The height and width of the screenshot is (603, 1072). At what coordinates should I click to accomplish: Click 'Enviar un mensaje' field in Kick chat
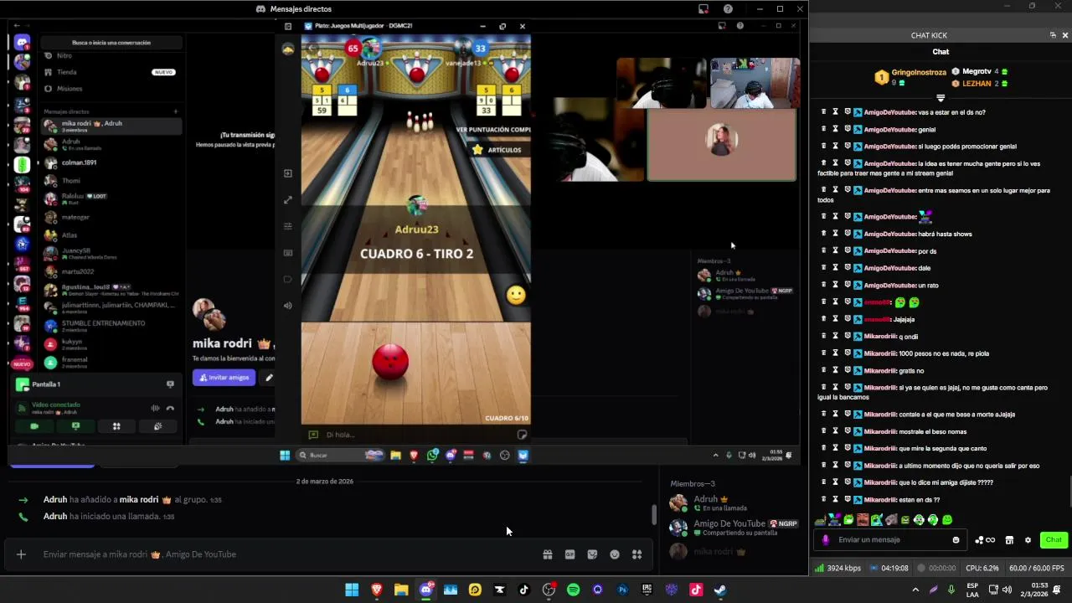tap(892, 540)
